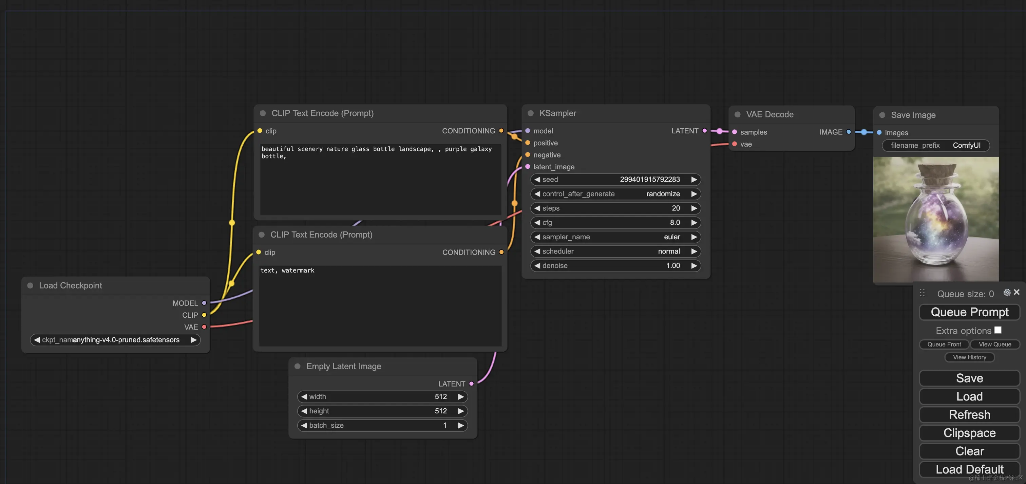Click Load Checkpoint MODEL output socket
The image size is (1026, 484).
(204, 303)
